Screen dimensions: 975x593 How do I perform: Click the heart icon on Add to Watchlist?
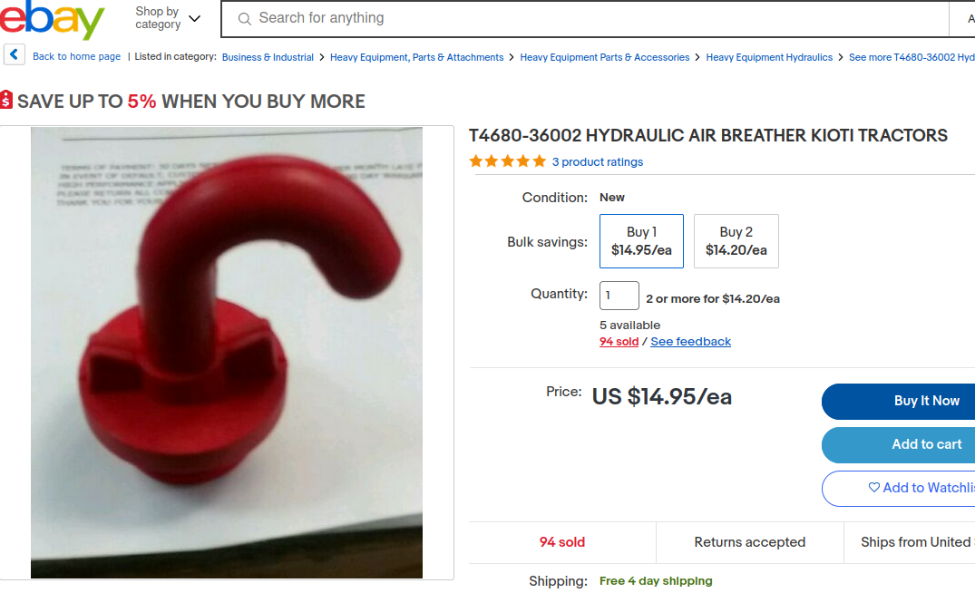(x=873, y=487)
